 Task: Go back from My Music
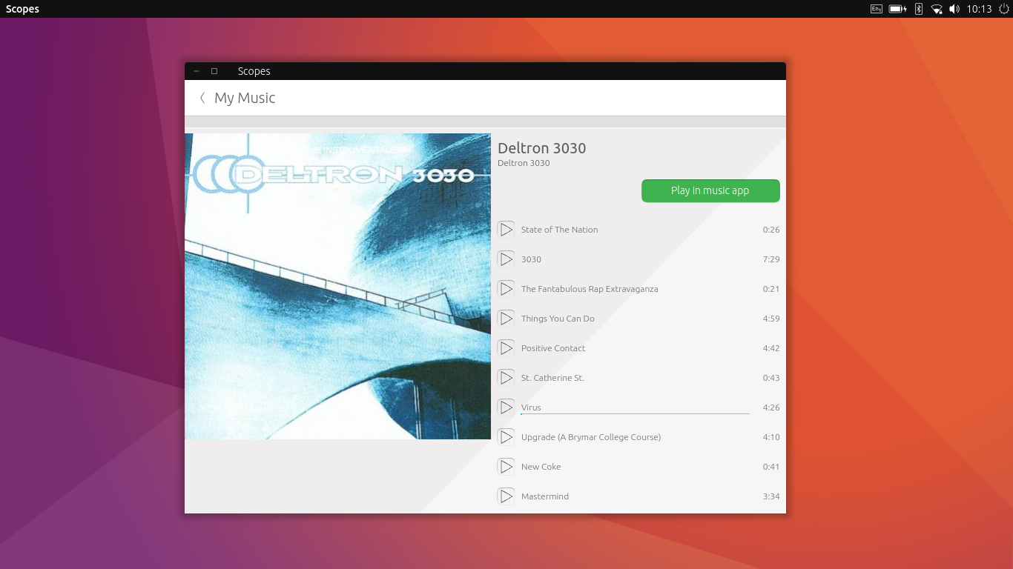click(x=202, y=98)
